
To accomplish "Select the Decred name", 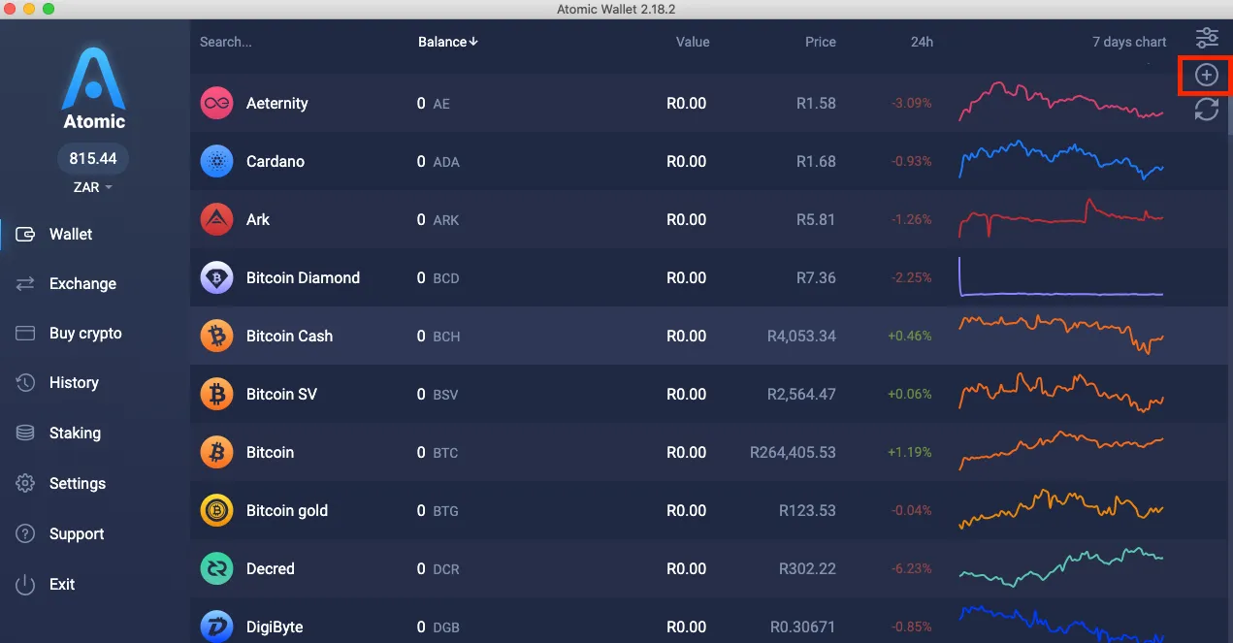I will pyautogui.click(x=270, y=568).
